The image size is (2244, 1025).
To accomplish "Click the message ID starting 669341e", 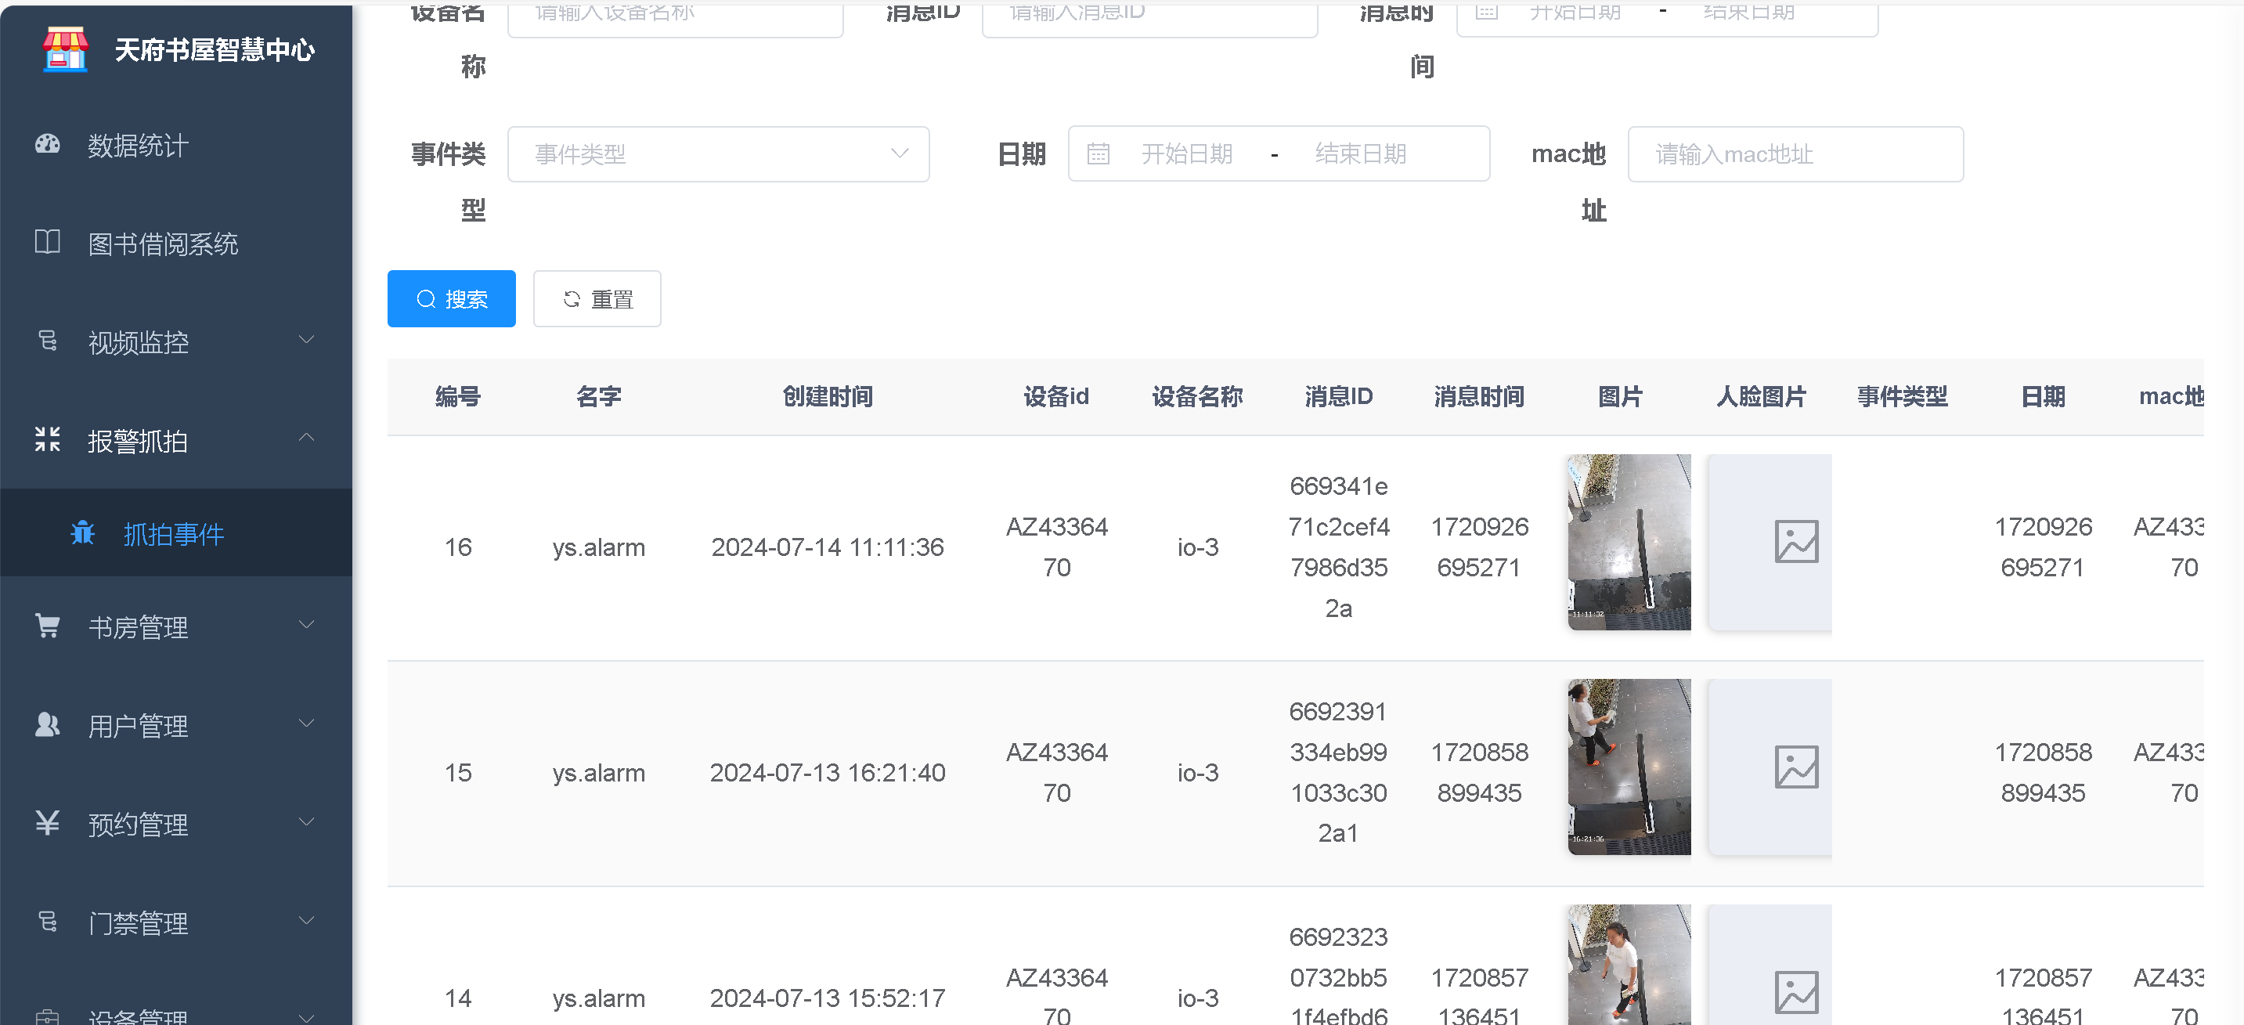I will 1338,547.
